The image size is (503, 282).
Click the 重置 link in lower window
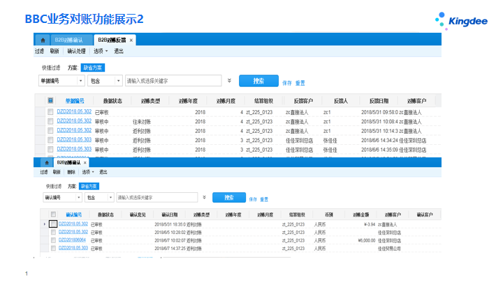tap(264, 199)
